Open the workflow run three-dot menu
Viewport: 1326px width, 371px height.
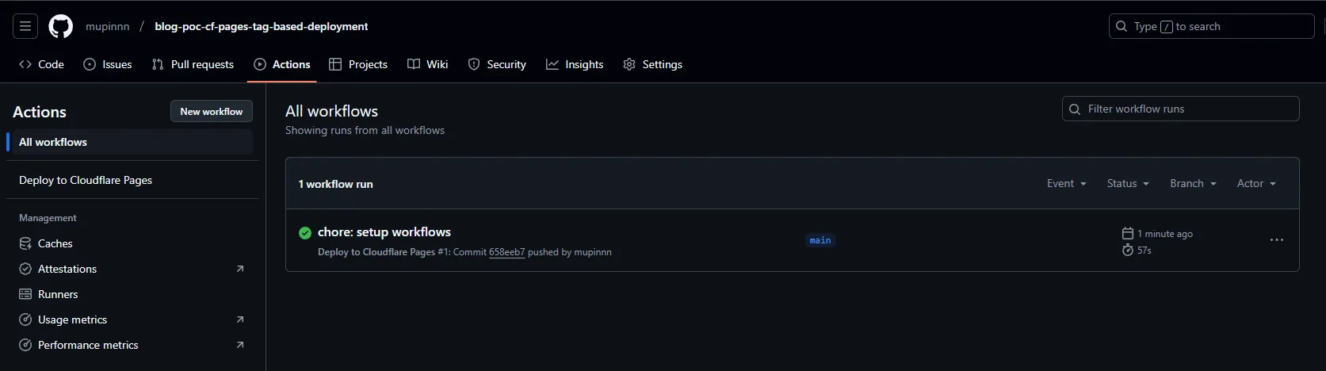[1276, 240]
